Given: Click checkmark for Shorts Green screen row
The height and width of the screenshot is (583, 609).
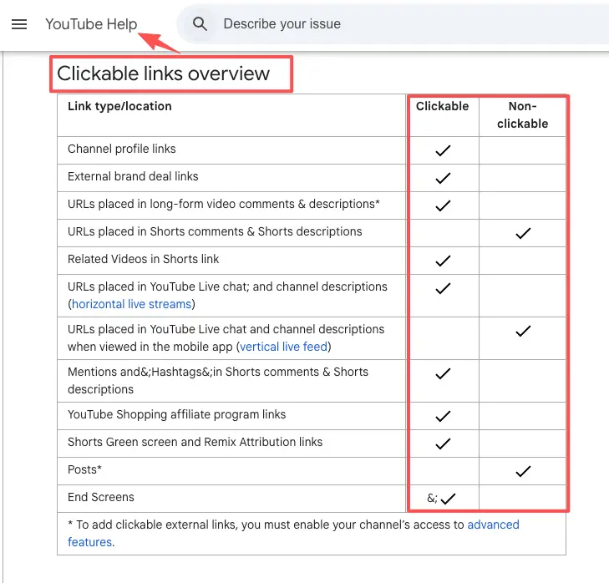Looking at the screenshot, I should 443,444.
